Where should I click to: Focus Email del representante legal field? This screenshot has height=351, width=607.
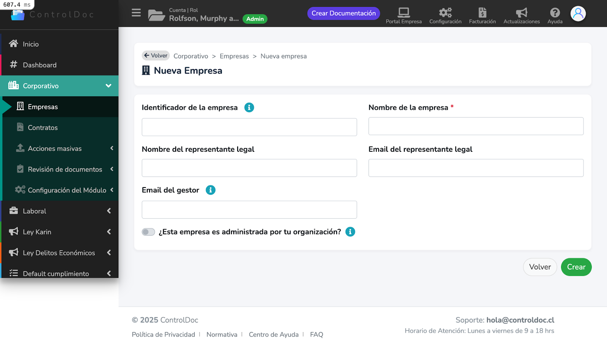point(476,168)
